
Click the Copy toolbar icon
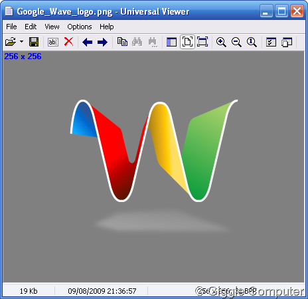coord(122,42)
